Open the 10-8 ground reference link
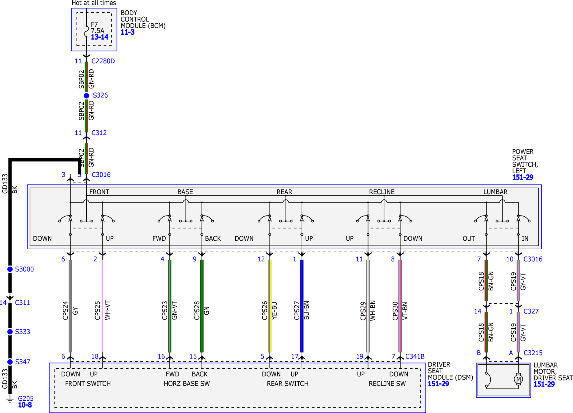The height and width of the screenshot is (413, 573). pyautogui.click(x=25, y=405)
